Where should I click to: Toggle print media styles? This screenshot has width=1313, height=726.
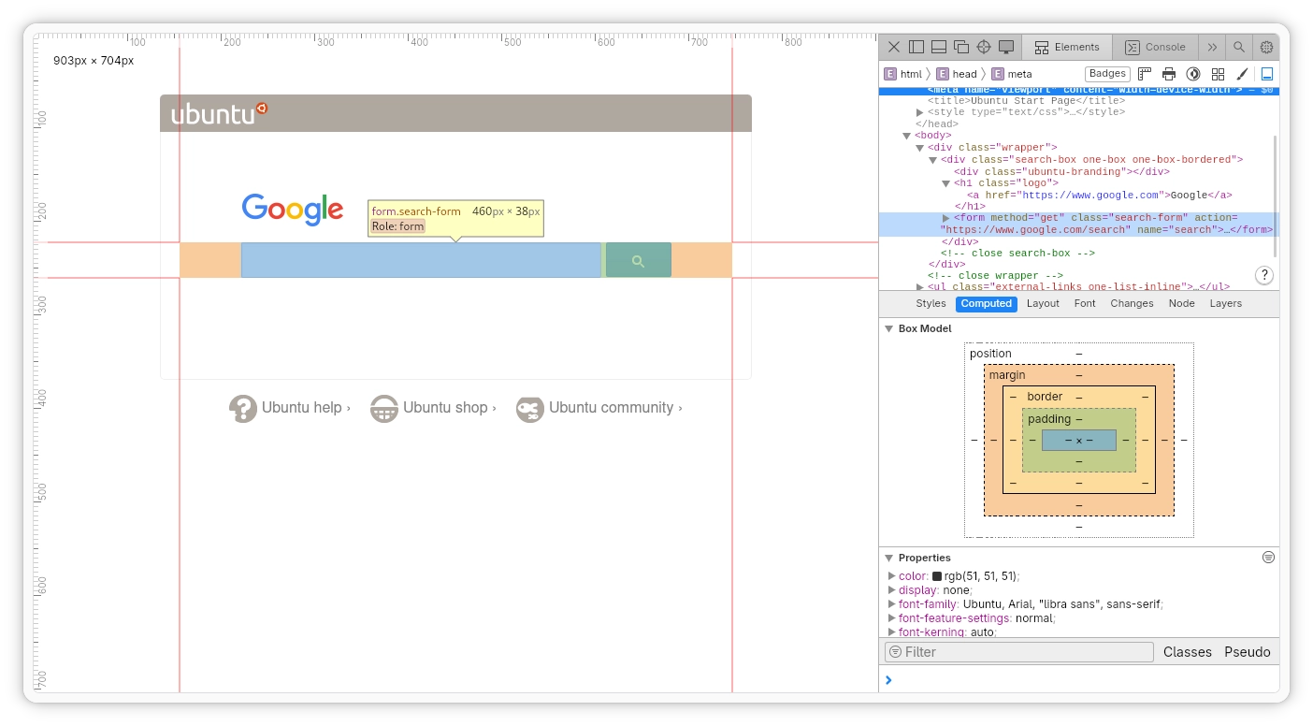coord(1169,74)
